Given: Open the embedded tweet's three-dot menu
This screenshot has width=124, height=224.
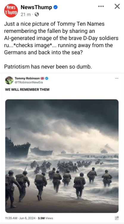Looking at the screenshot, I should 117,78.
